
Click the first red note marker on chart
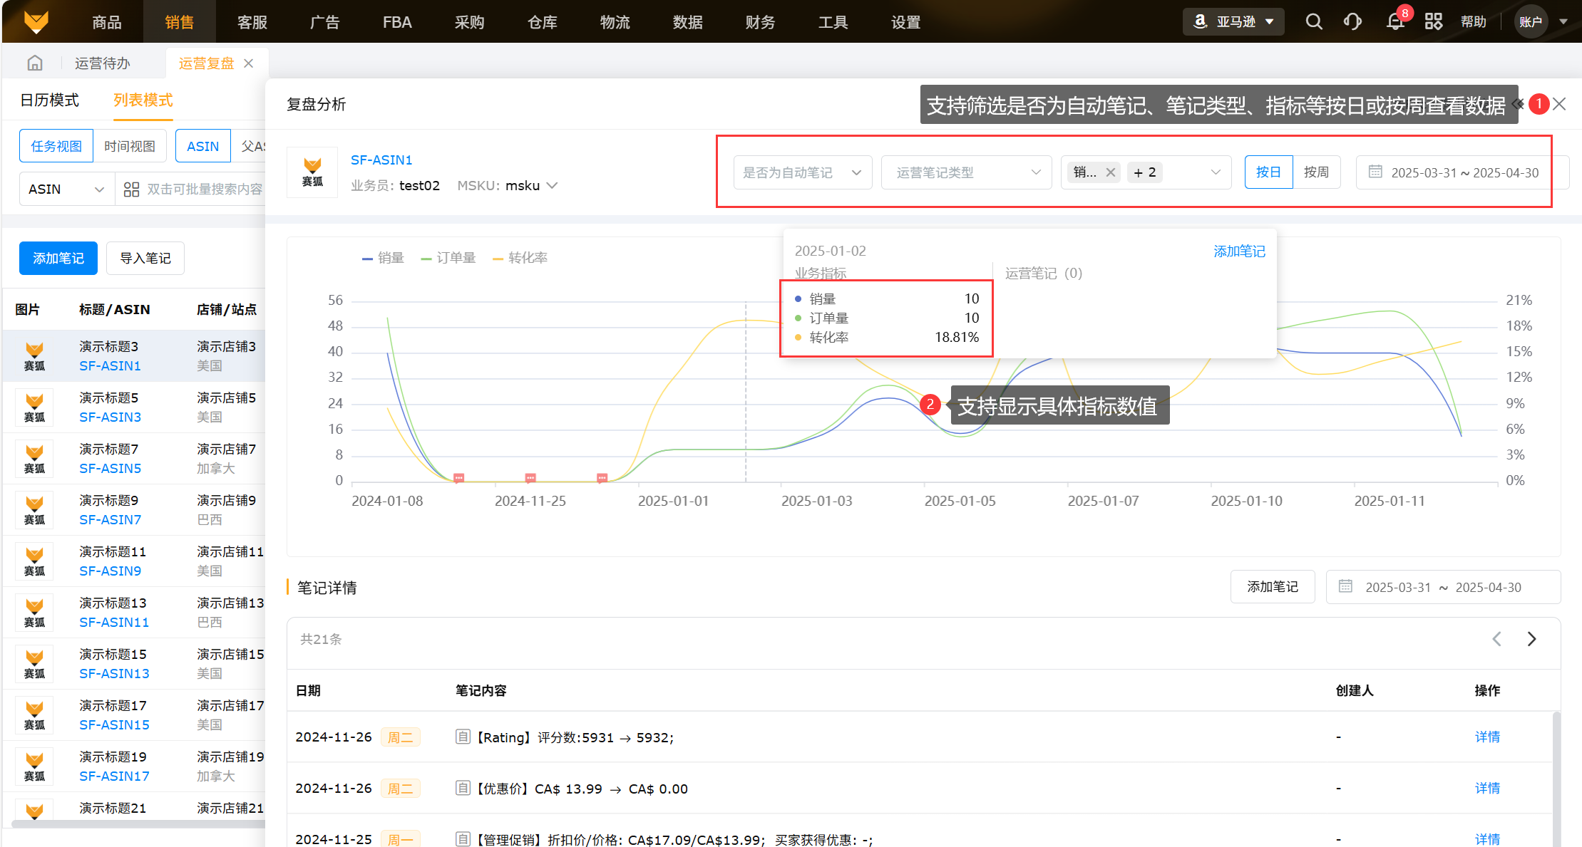coord(459,478)
